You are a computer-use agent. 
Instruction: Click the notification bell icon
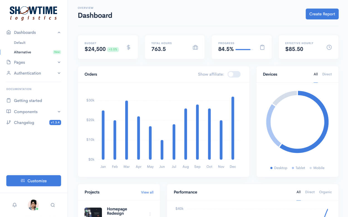click(x=14, y=205)
